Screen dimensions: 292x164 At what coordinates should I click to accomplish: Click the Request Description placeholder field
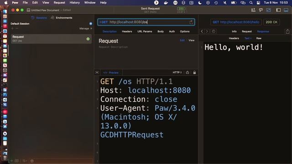point(113,47)
